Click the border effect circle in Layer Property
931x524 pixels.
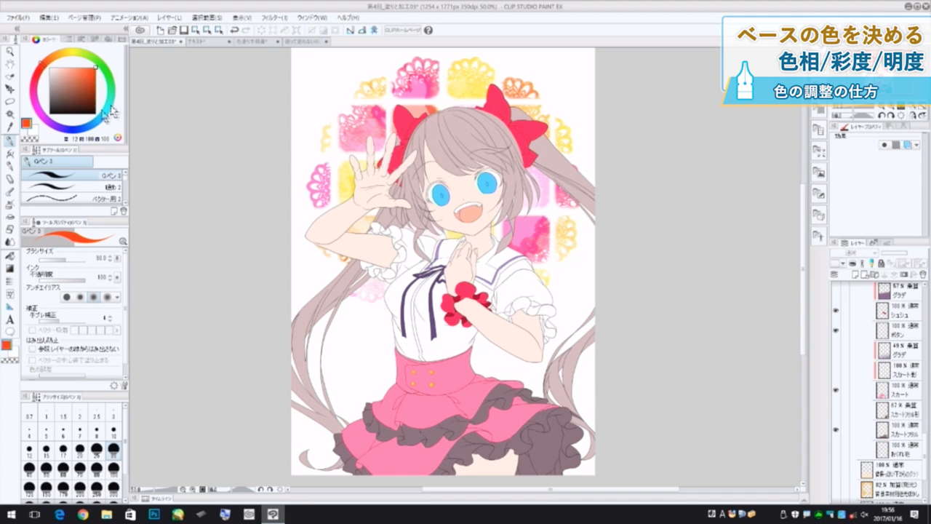[885, 145]
